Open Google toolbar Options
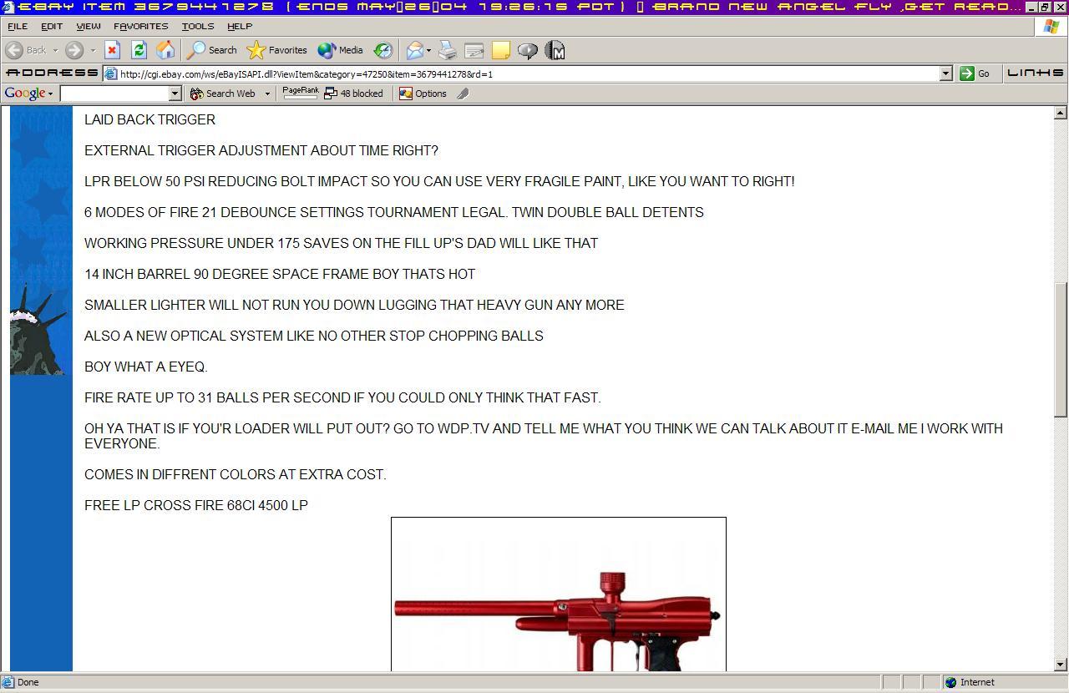1069x693 pixels. pos(423,94)
